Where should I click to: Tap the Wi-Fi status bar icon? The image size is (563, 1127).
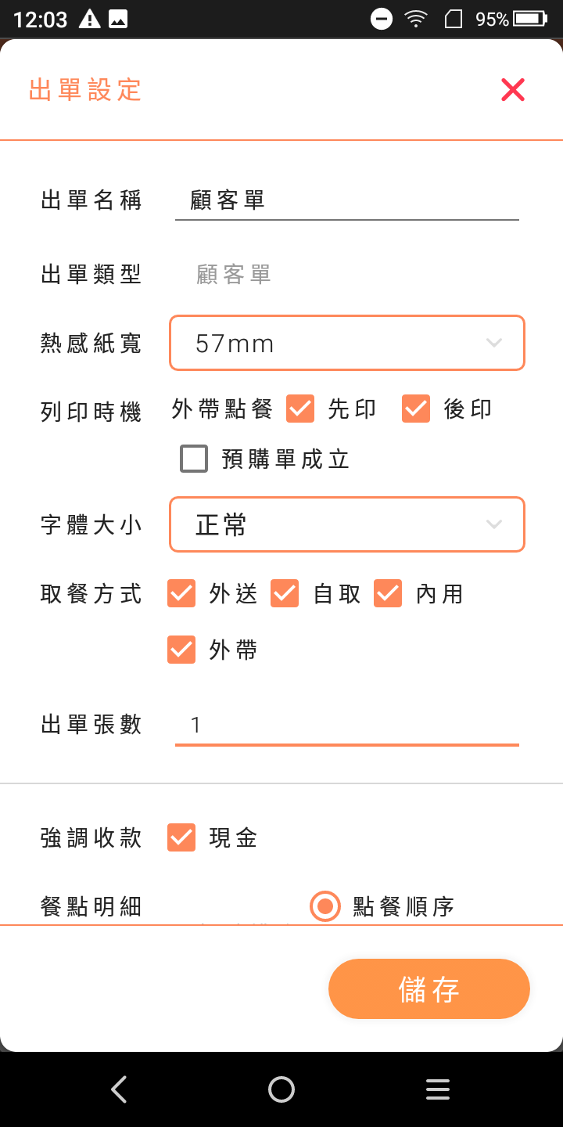pyautogui.click(x=416, y=19)
